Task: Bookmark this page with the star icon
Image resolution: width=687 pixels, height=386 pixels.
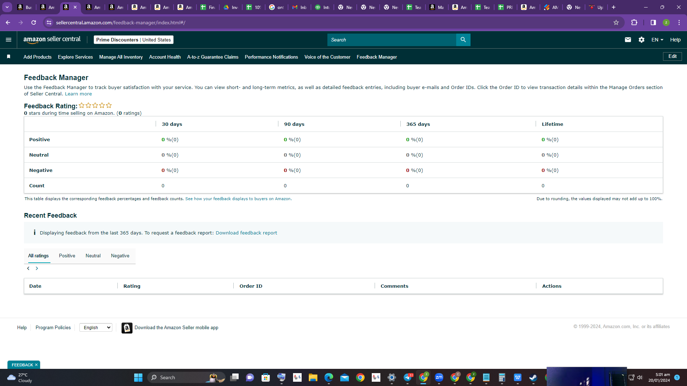Action: point(616,23)
